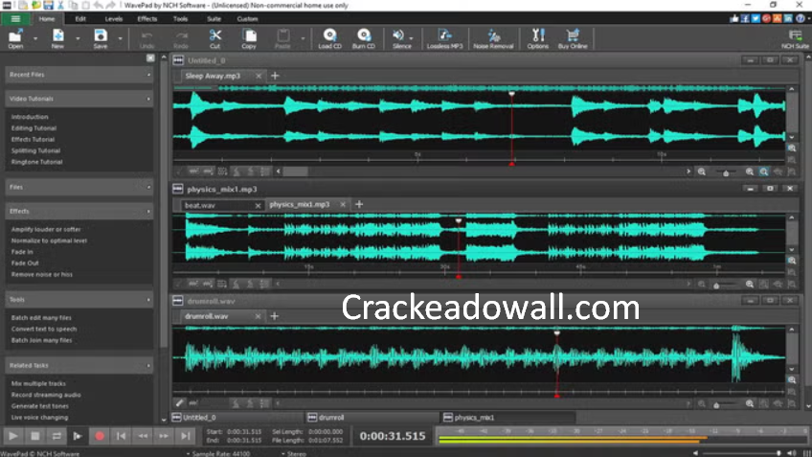812x457 pixels.
Task: Zoom in on Sleep Away waveform
Action: click(x=750, y=171)
